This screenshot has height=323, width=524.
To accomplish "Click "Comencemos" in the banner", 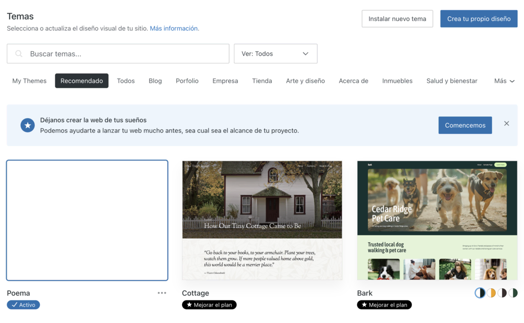I will (465, 125).
